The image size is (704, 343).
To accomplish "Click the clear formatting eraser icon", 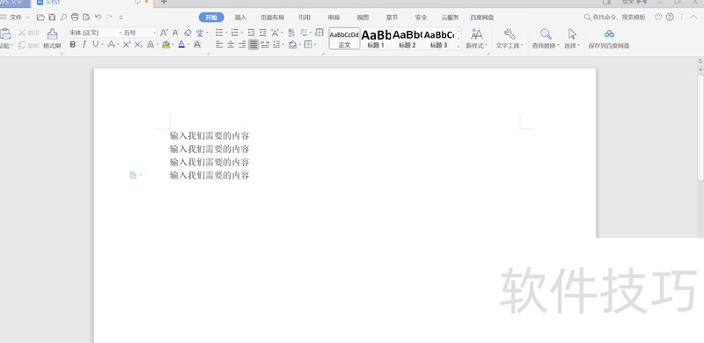I will pyautogui.click(x=187, y=33).
